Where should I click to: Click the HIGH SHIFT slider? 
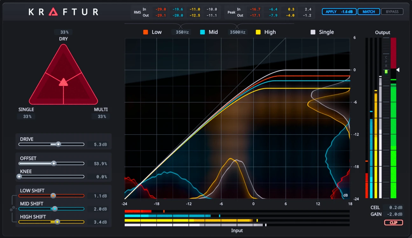click(x=52, y=222)
